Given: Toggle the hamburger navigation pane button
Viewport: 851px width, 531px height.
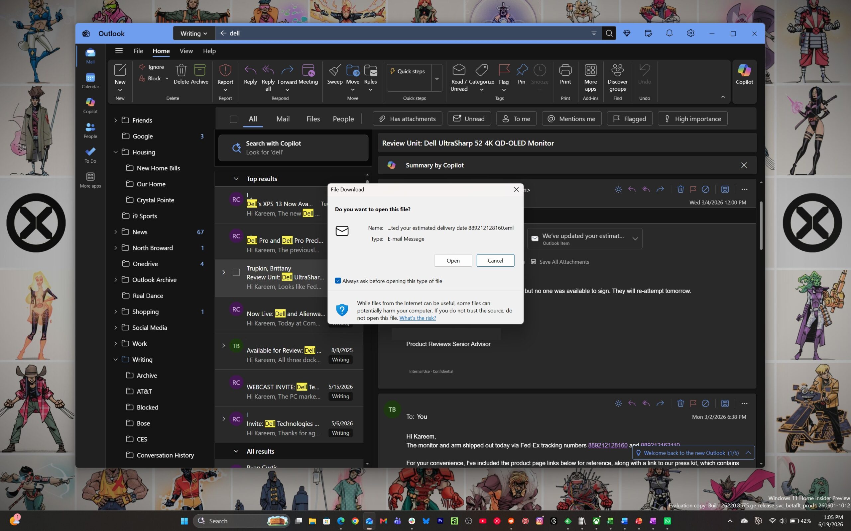Looking at the screenshot, I should click(119, 51).
